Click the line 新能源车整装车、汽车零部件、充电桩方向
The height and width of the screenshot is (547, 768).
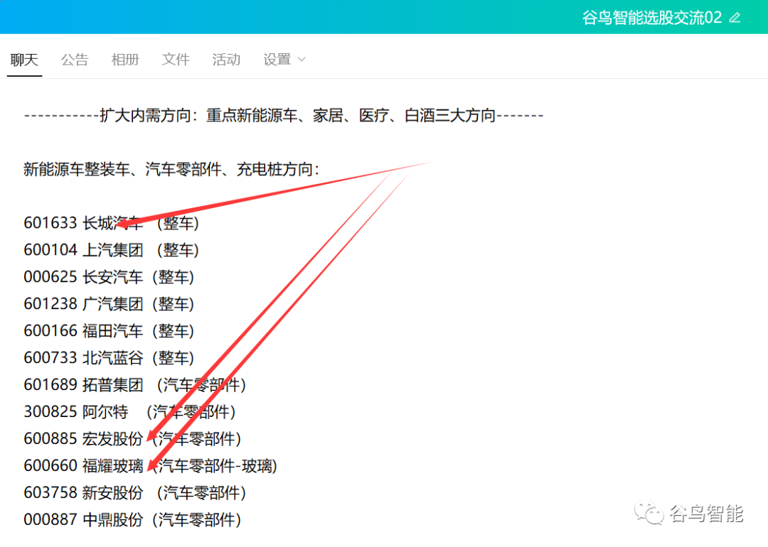(x=171, y=170)
